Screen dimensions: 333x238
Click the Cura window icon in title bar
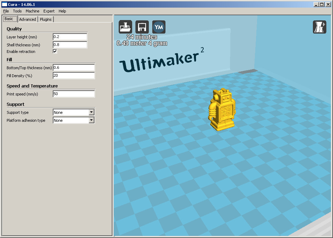tap(5, 4)
